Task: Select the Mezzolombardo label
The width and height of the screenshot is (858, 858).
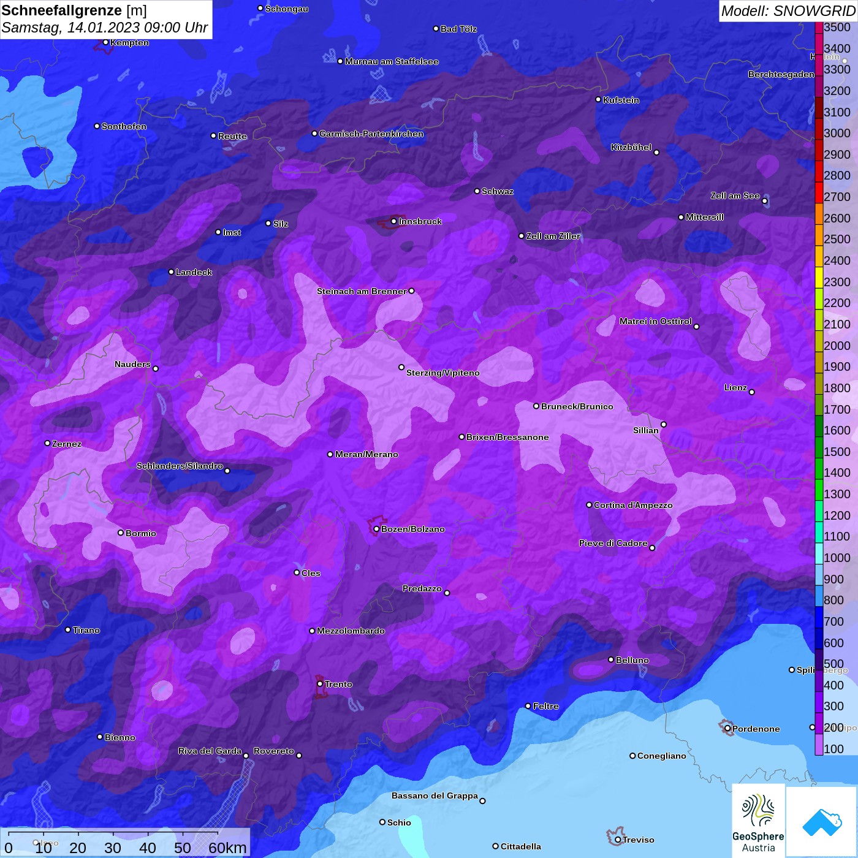Action: 351,631
